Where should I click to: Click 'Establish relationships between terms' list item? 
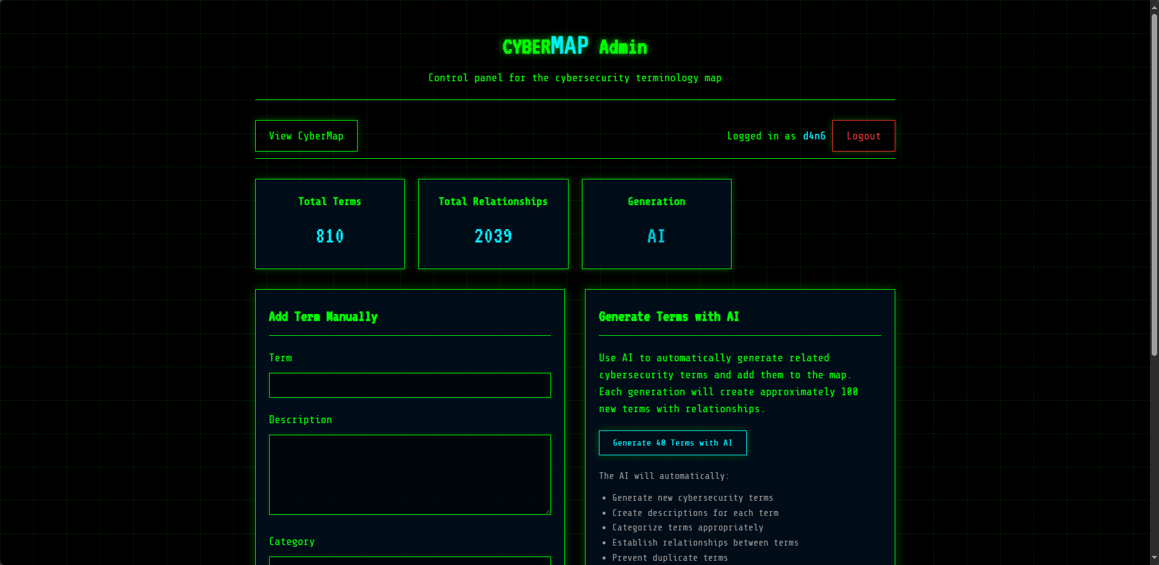[705, 543]
